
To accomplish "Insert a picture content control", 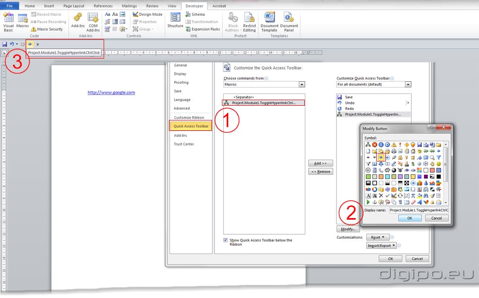I will pos(123,14).
